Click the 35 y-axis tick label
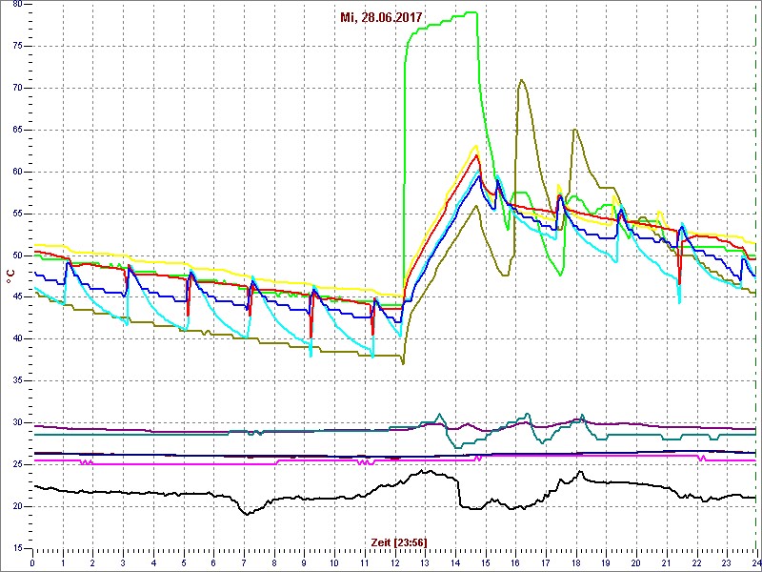The height and width of the screenshot is (572, 762). click(17, 381)
